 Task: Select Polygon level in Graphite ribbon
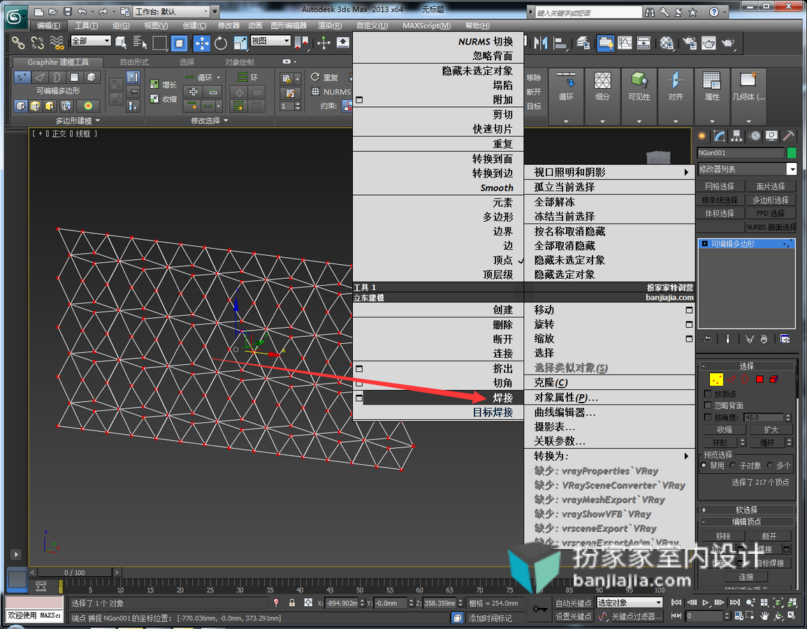(74, 77)
